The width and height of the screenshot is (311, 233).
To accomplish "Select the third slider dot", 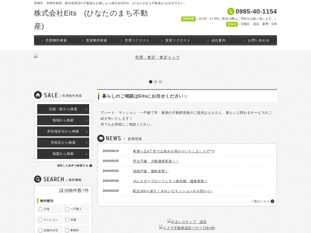I will [160, 82].
